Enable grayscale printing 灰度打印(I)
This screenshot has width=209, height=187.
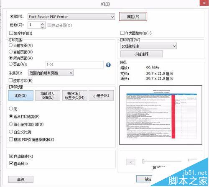11,33
